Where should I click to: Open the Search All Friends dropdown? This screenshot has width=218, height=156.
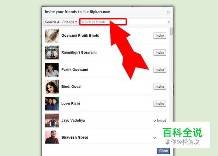pyautogui.click(x=61, y=22)
